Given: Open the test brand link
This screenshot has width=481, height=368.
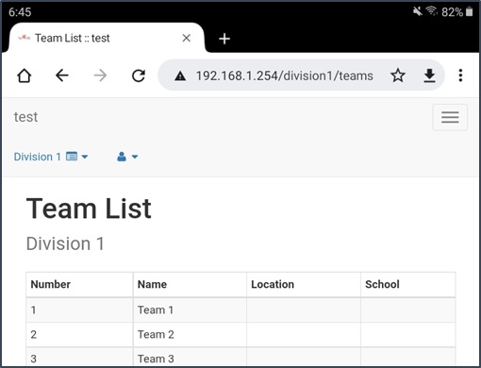Looking at the screenshot, I should 25,117.
